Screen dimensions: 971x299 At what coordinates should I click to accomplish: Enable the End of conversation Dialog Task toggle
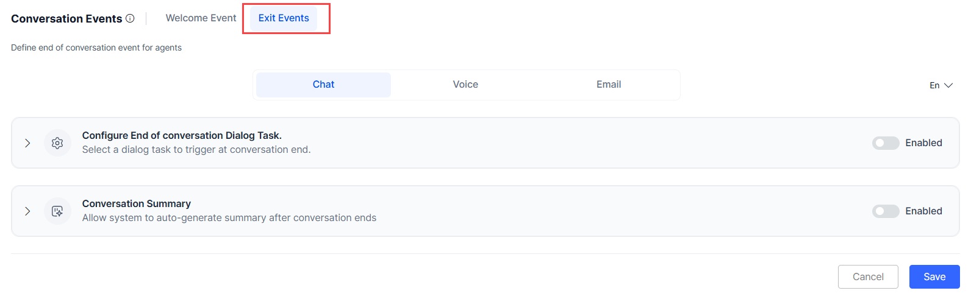click(x=886, y=143)
